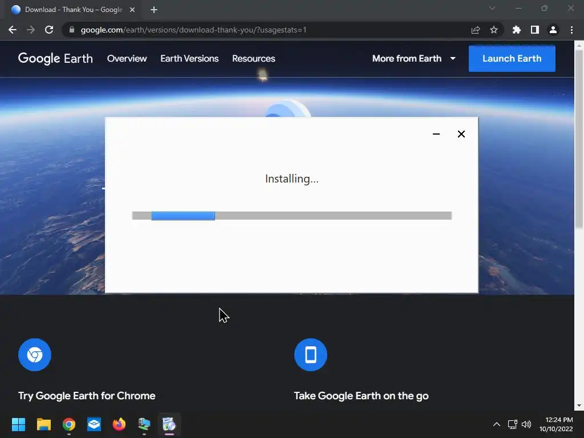
Task: Open a new tab with the plus button
Action: (154, 10)
